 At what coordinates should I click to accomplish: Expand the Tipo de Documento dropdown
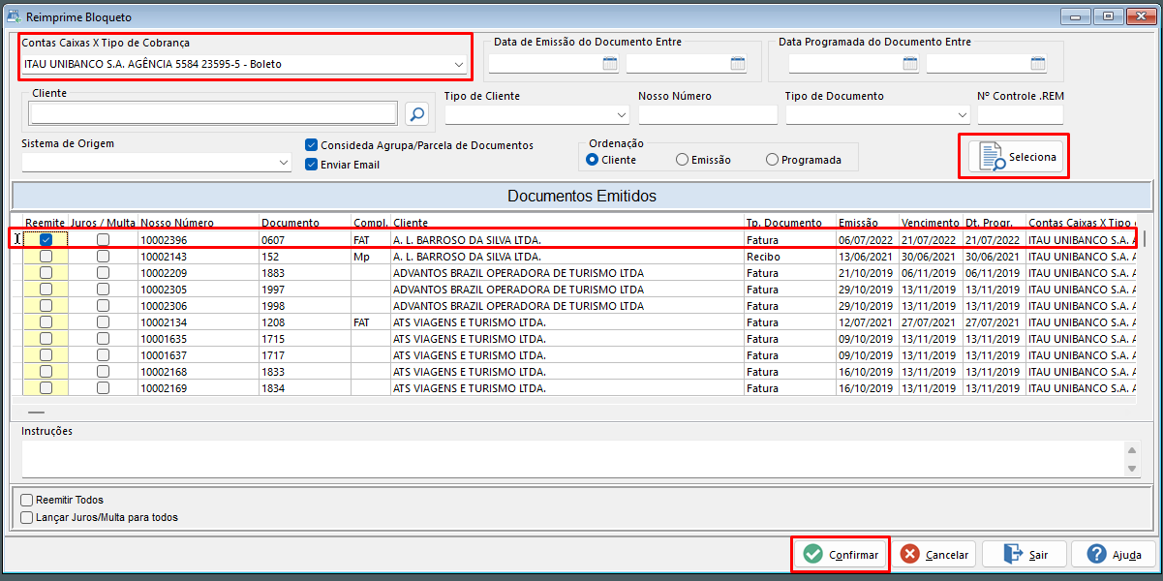click(x=961, y=115)
